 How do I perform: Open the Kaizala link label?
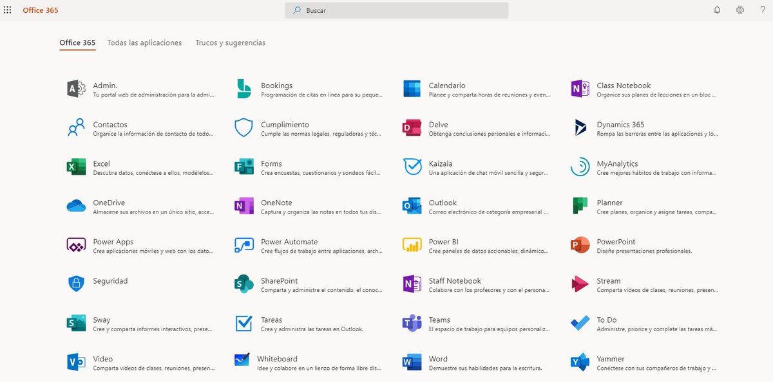pos(441,163)
